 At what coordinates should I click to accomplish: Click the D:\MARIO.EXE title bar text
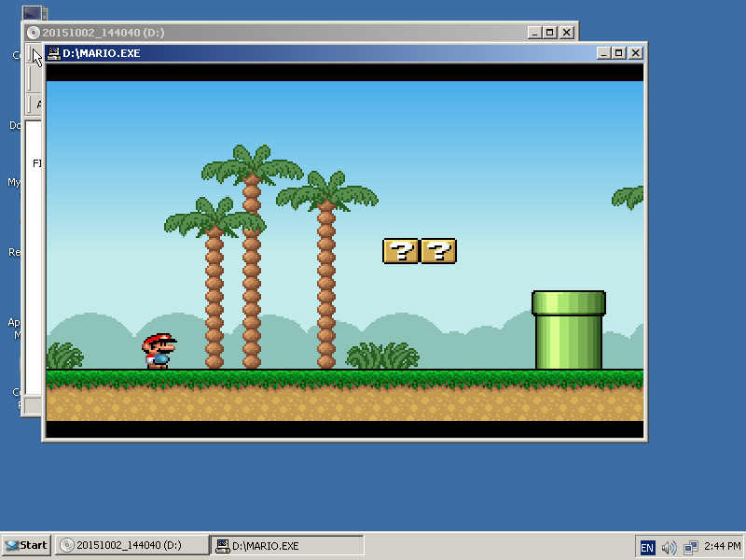[x=102, y=53]
